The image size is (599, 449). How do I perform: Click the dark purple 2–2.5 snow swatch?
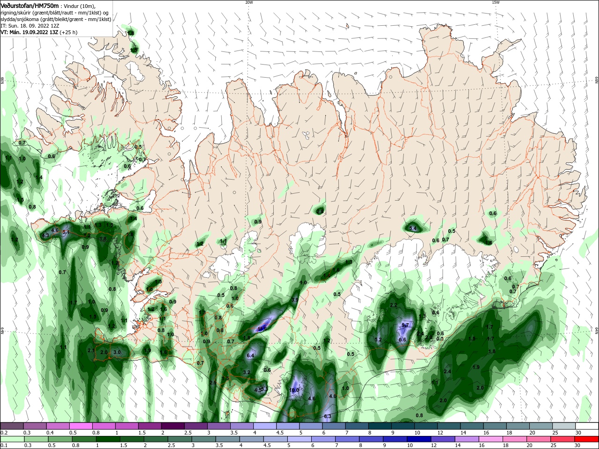click(x=173, y=426)
